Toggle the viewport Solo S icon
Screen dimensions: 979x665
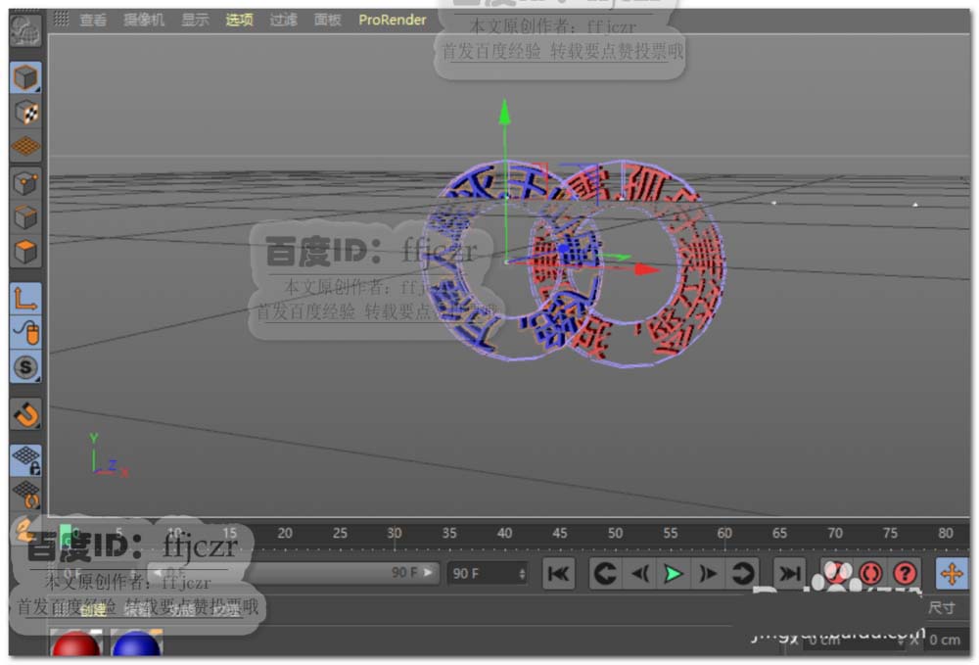tap(25, 367)
